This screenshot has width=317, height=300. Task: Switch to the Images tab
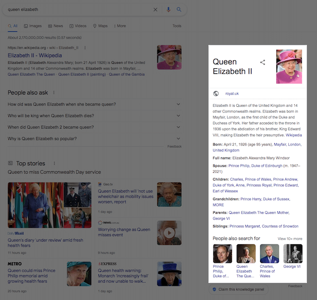(33, 26)
